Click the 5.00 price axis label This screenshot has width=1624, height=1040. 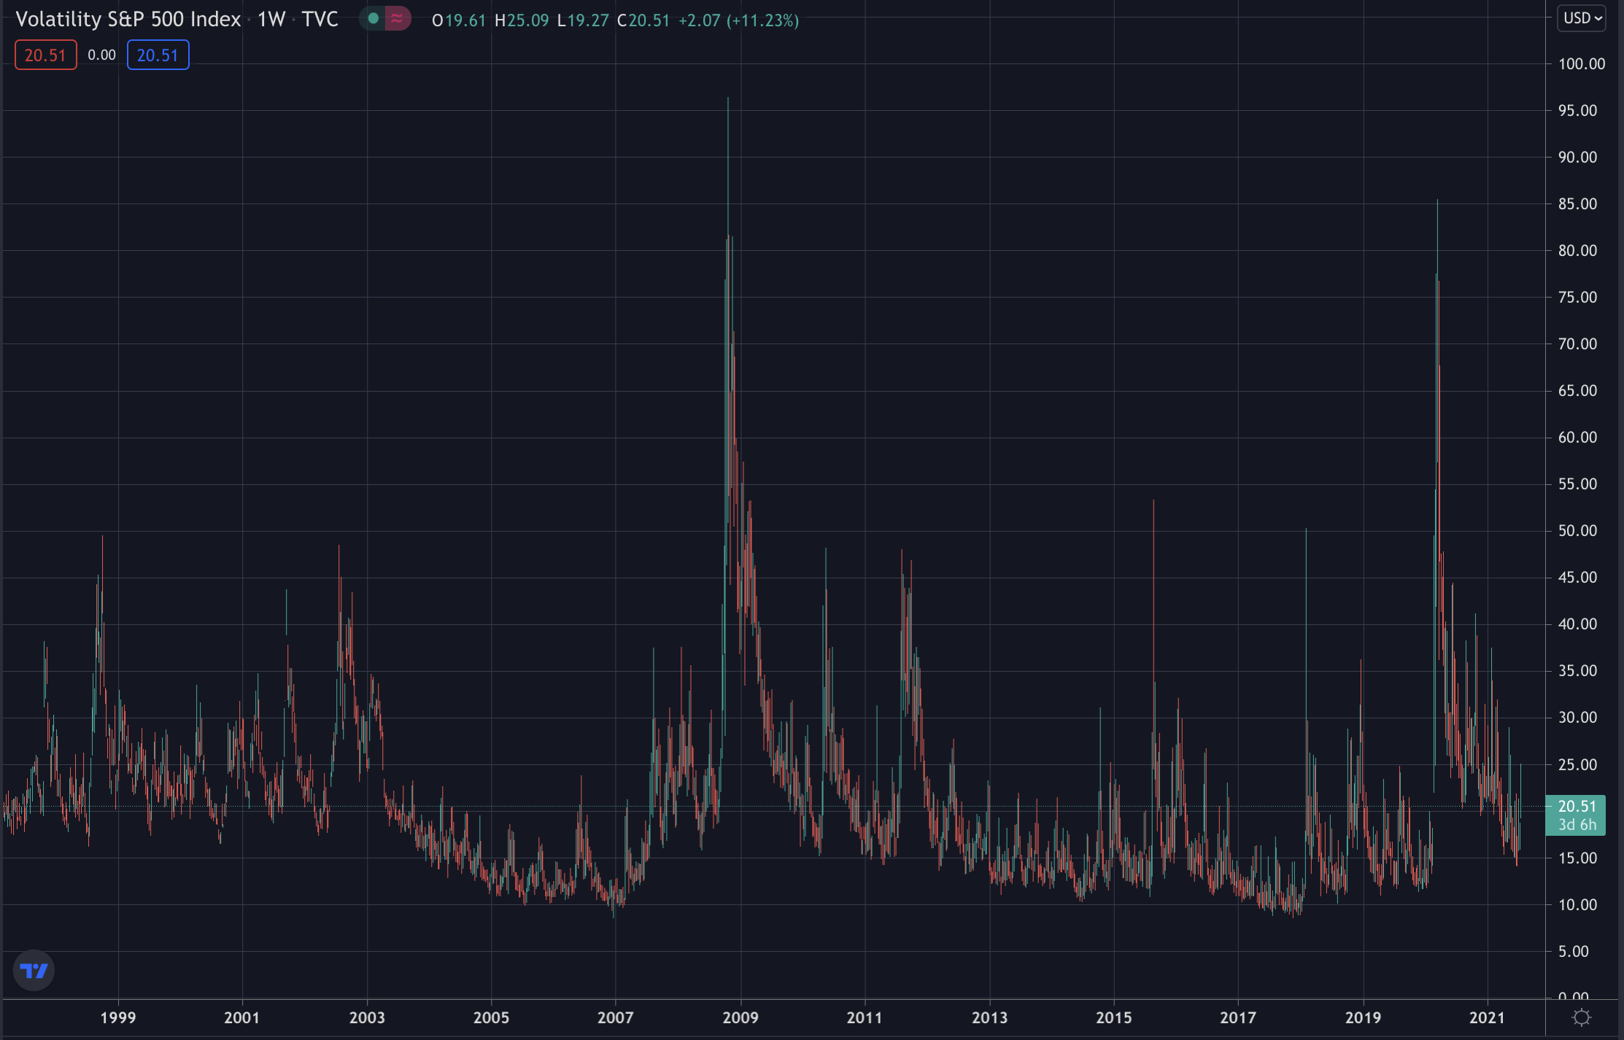[x=1573, y=952]
